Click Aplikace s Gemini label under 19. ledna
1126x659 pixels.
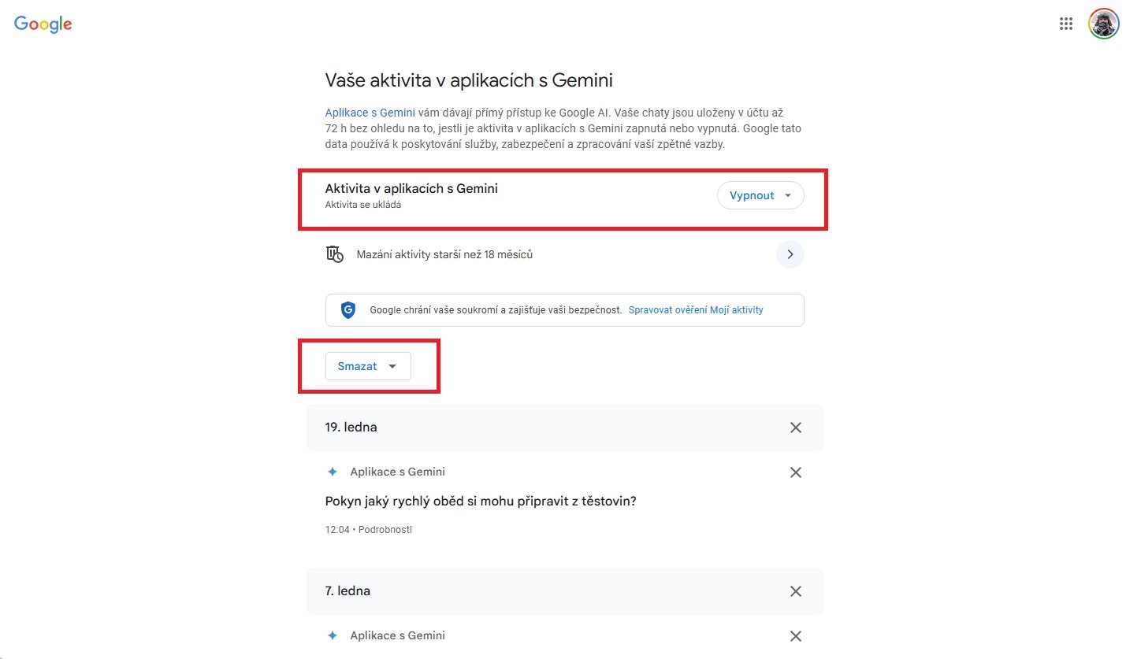pos(397,472)
